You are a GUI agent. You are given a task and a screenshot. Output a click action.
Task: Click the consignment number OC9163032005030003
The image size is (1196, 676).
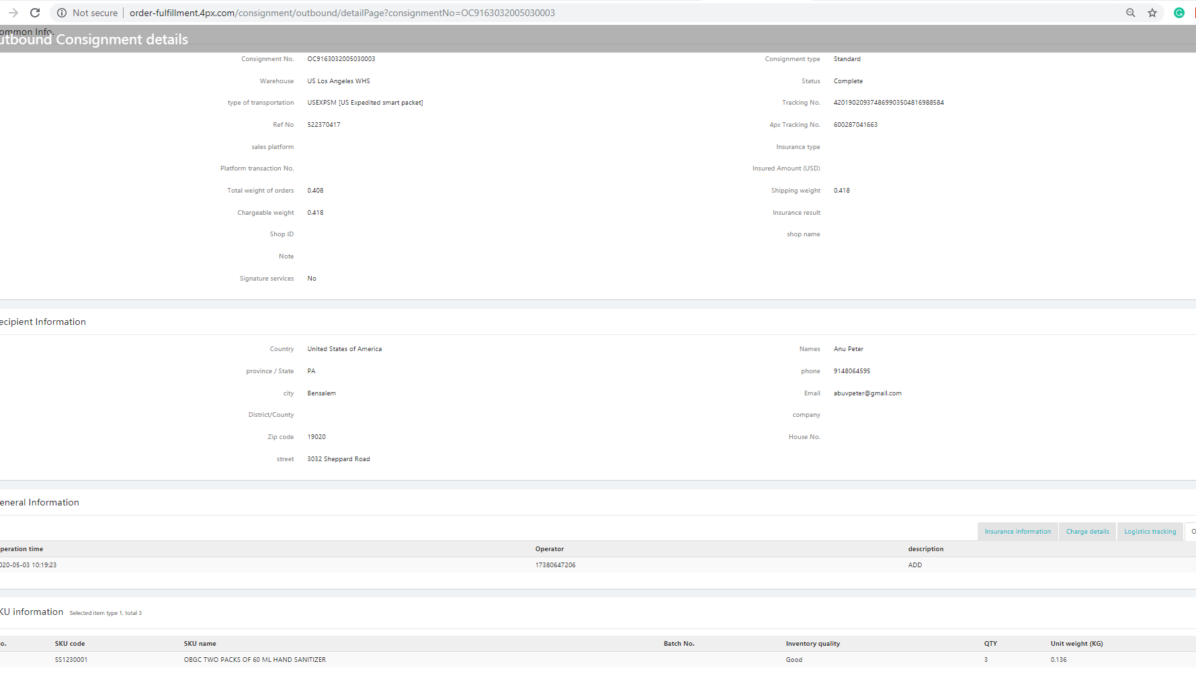tap(341, 59)
